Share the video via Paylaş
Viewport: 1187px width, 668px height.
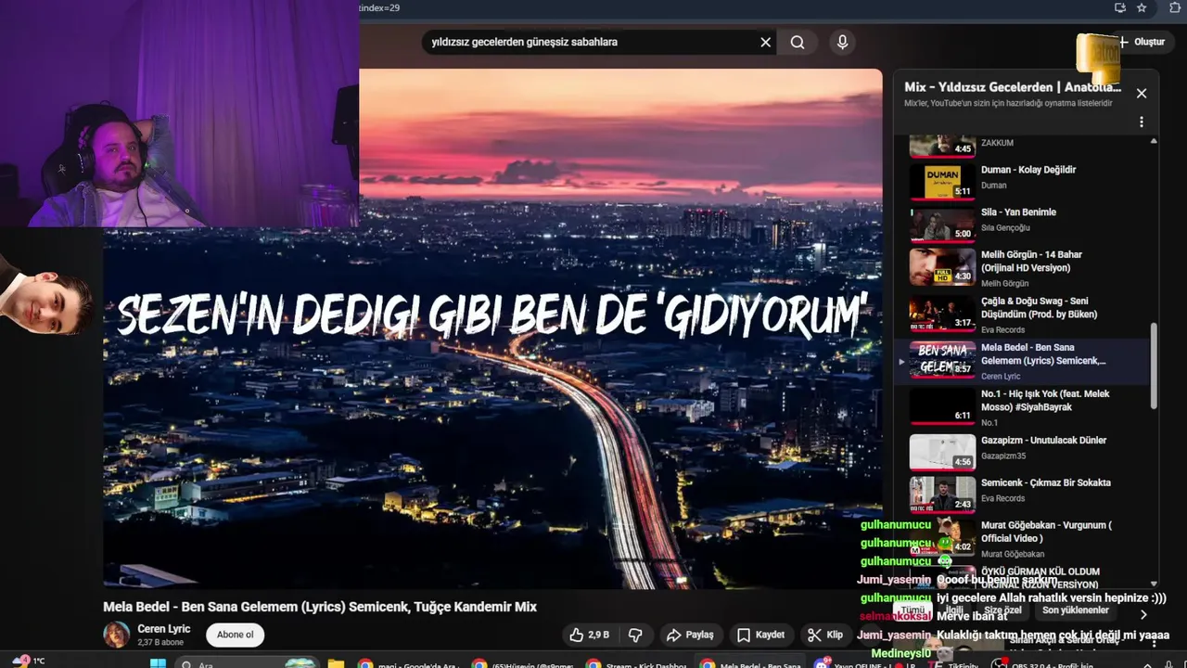690,635
